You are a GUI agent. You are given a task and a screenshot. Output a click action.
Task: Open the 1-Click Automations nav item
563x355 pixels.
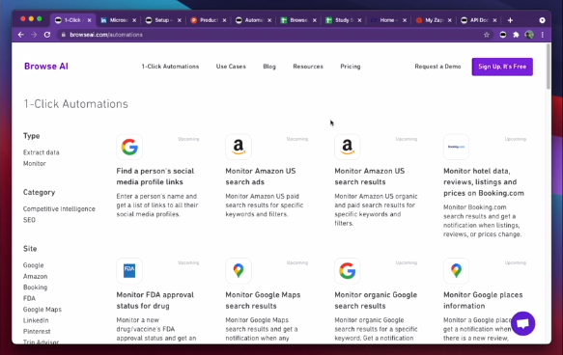click(170, 67)
